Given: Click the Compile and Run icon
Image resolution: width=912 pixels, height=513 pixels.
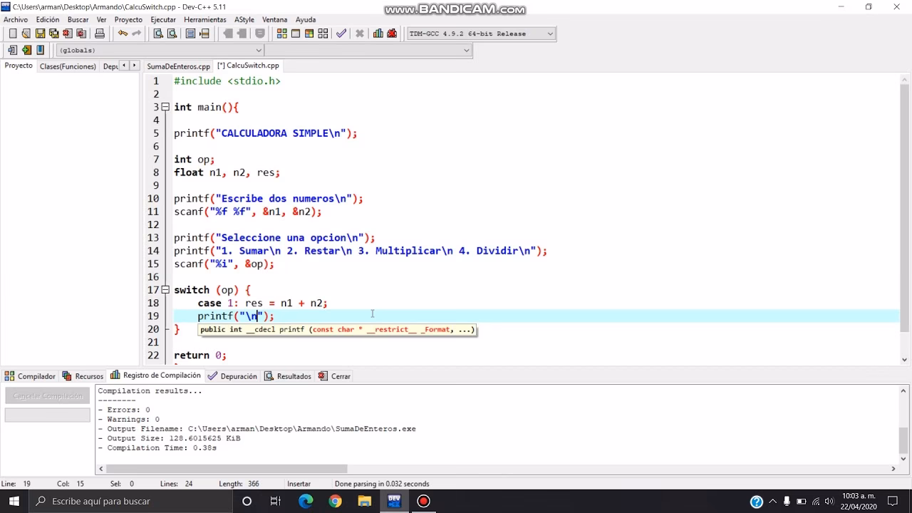Looking at the screenshot, I should point(309,33).
